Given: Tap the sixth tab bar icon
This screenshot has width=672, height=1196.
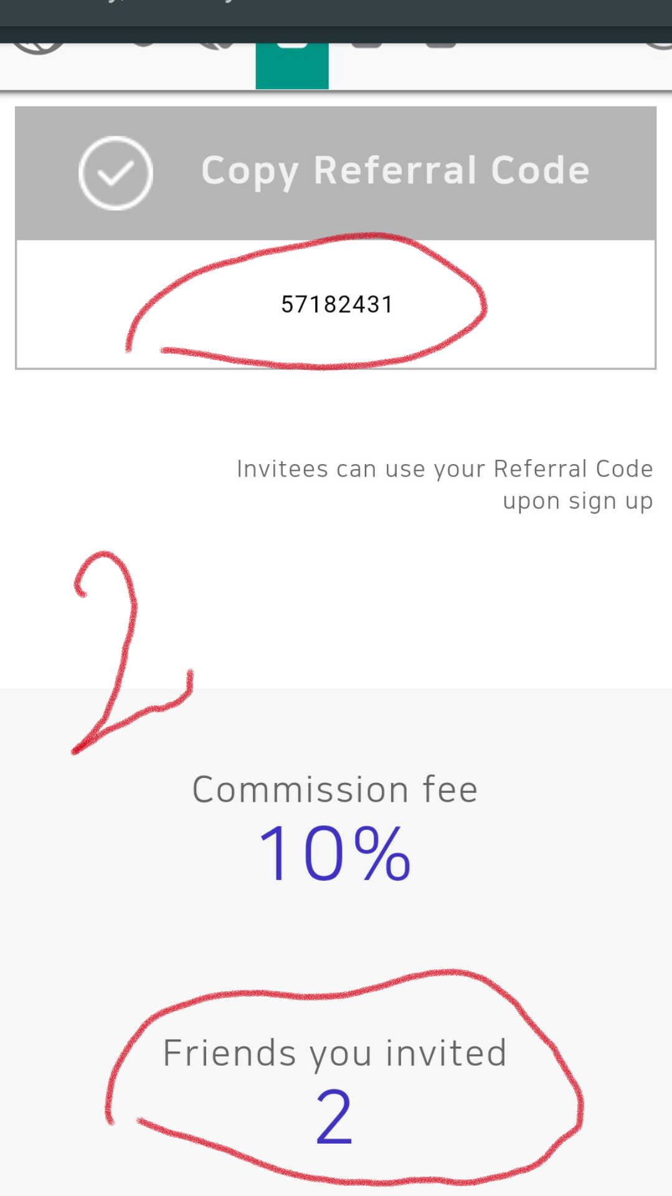Looking at the screenshot, I should (442, 45).
